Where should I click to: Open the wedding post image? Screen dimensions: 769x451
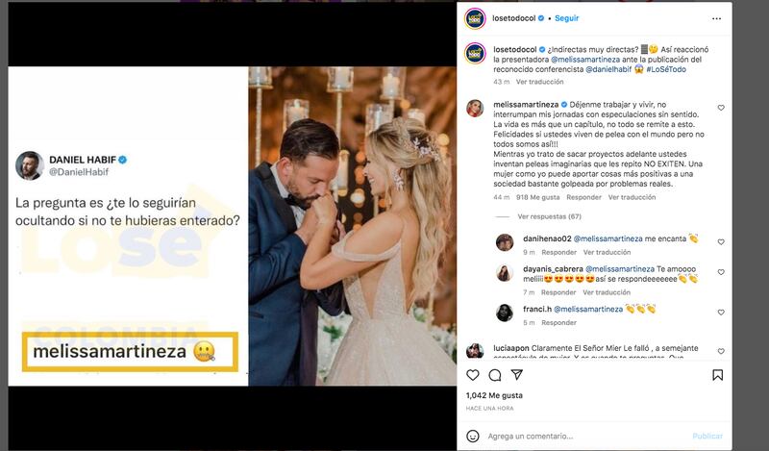coord(352,226)
